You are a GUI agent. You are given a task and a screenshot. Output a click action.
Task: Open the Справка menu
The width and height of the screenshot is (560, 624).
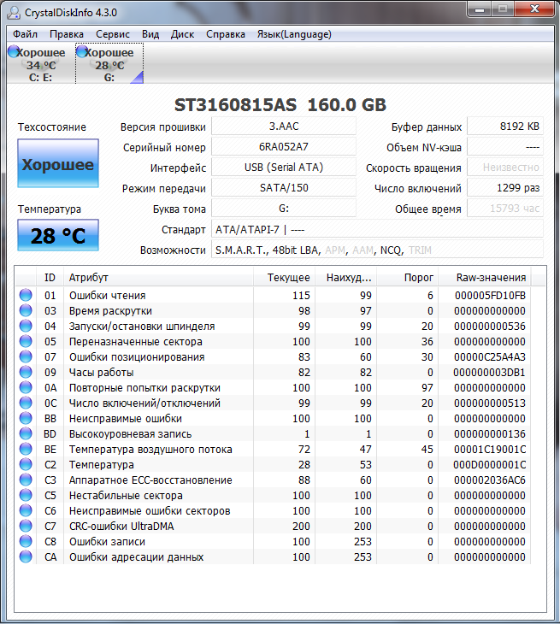coord(225,34)
